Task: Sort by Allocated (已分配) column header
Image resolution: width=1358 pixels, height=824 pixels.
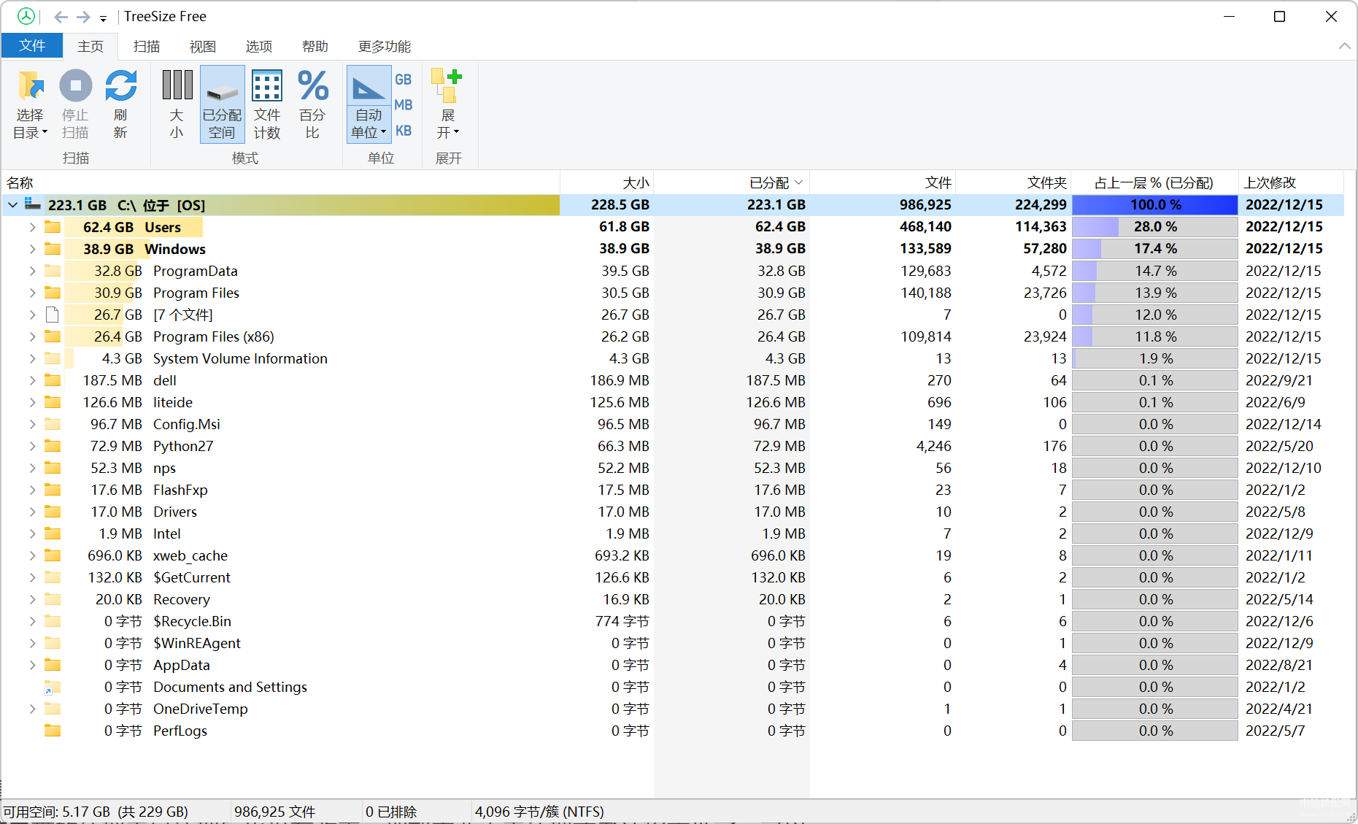Action: [x=732, y=182]
